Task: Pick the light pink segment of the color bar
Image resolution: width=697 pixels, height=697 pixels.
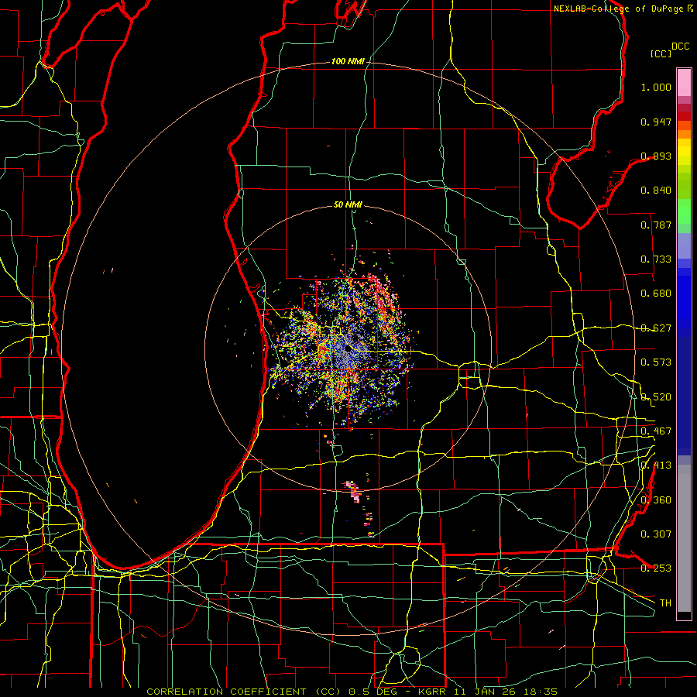Action: click(684, 83)
